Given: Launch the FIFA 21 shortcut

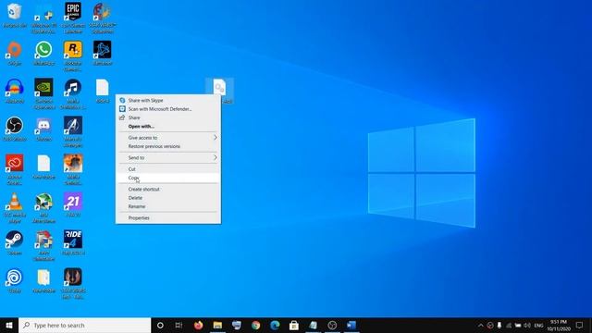Looking at the screenshot, I should click(x=73, y=205).
